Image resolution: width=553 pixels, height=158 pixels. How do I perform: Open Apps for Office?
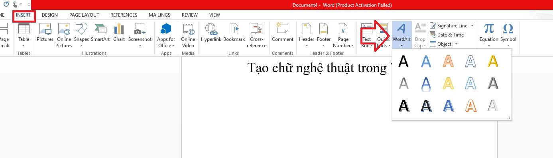(166, 35)
